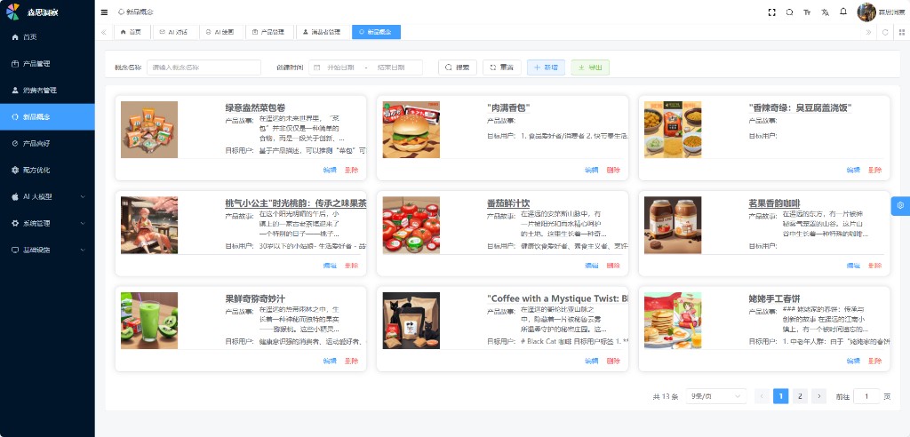
Task: Click the 番茄鲜汁饮 card title
Action: coord(508,203)
